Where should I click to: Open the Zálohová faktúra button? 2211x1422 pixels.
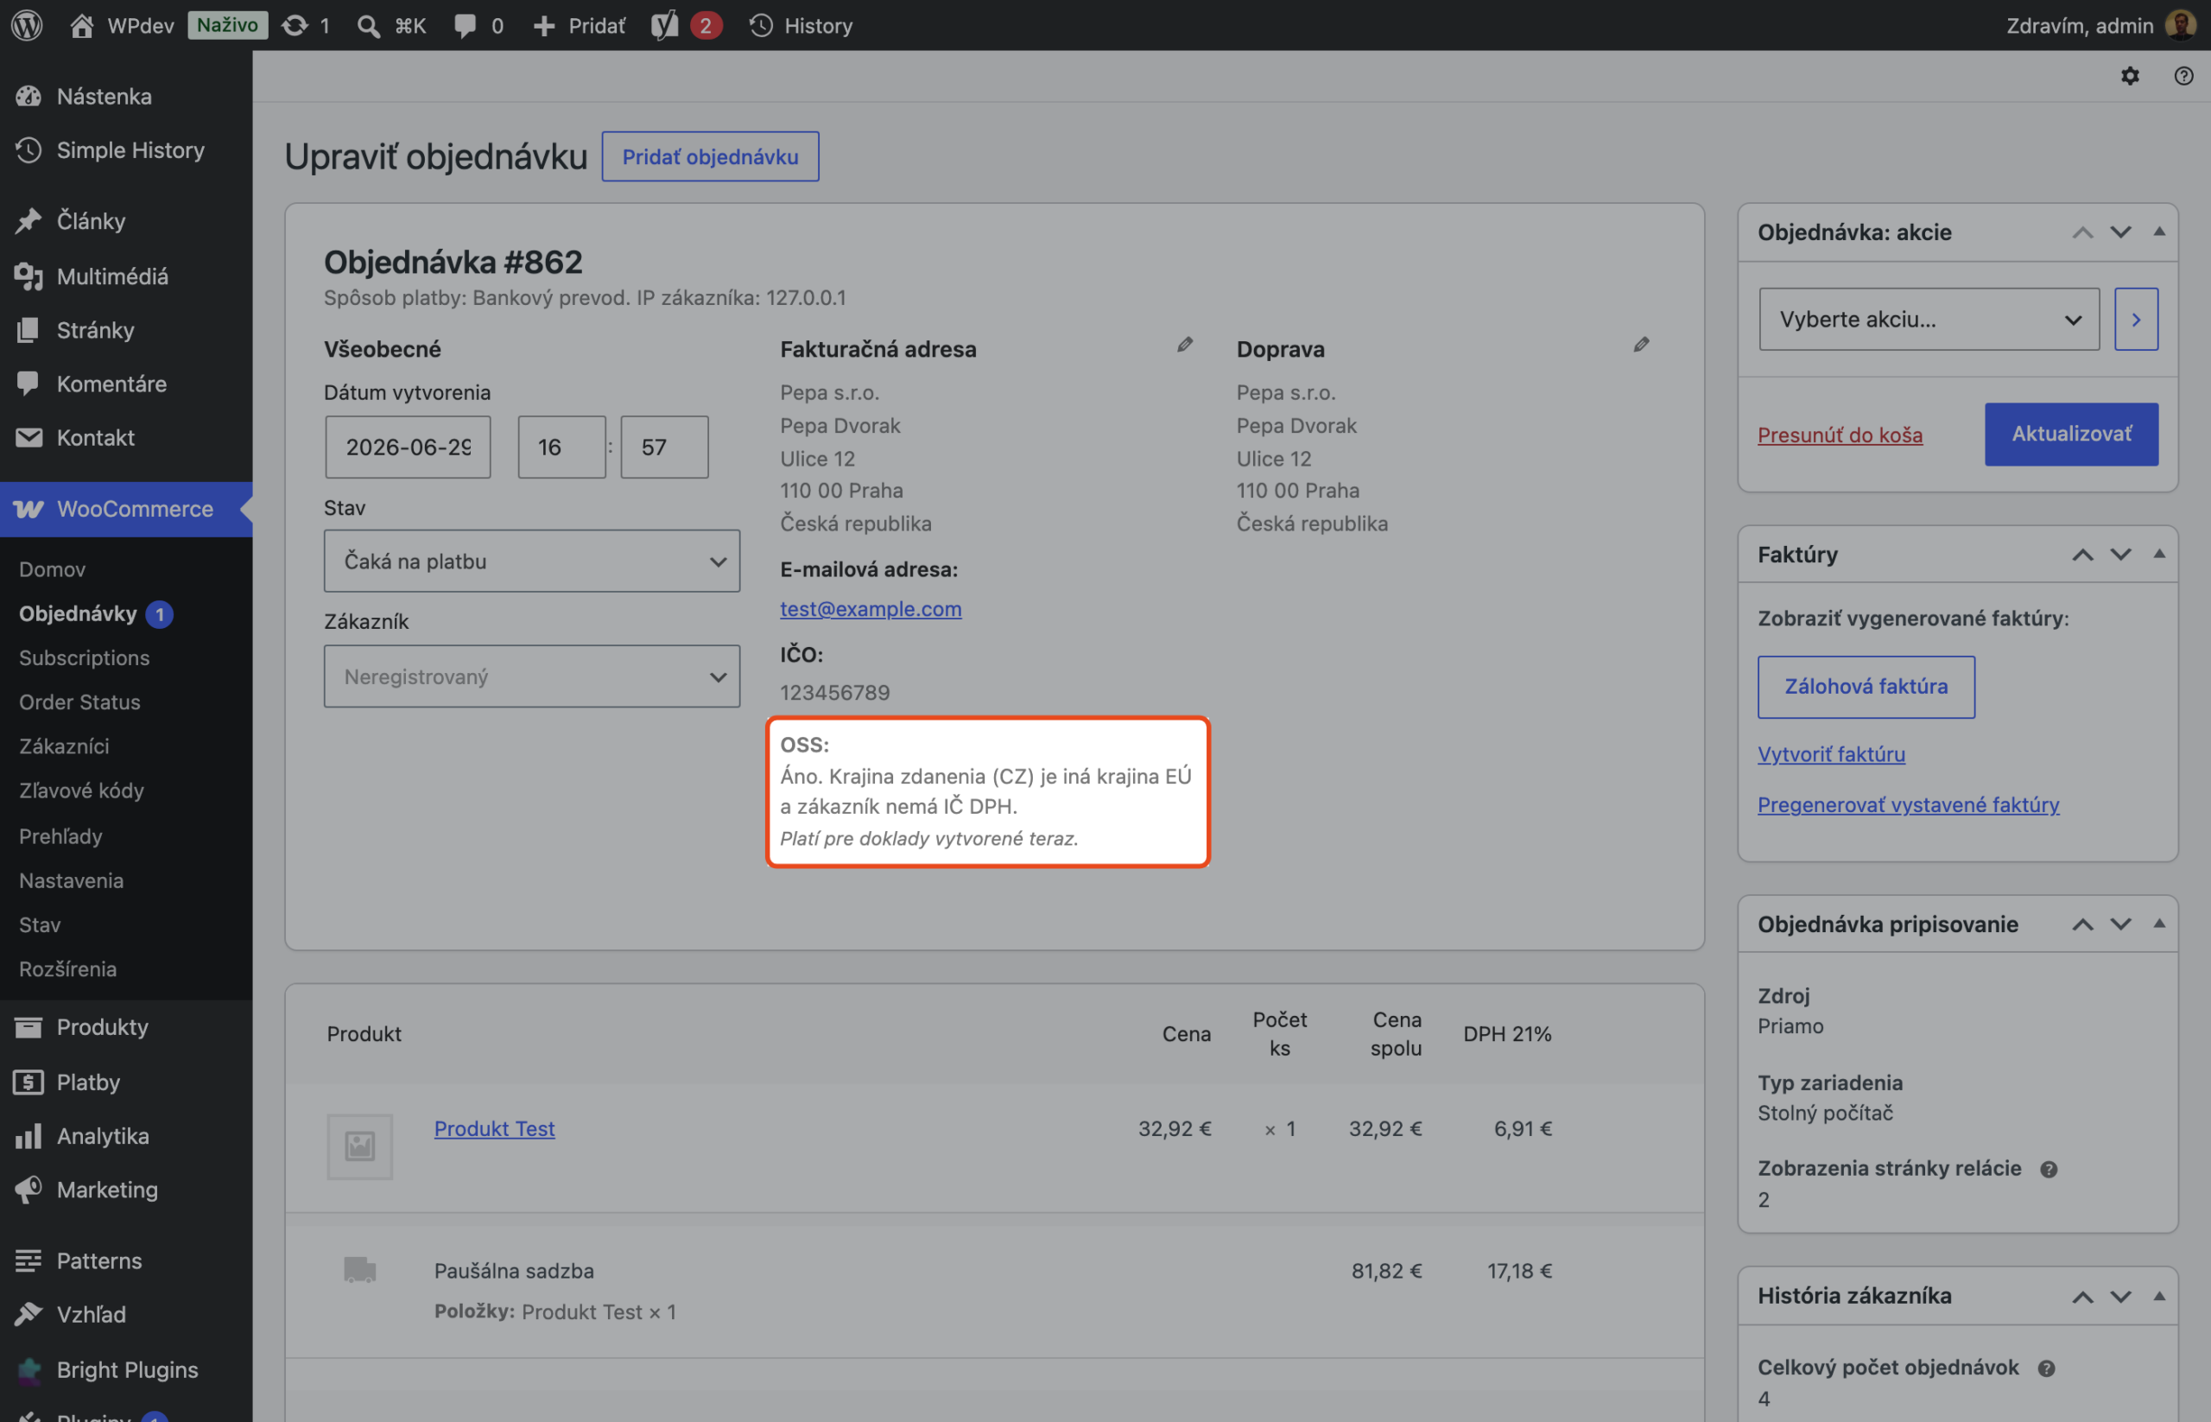click(x=1866, y=687)
